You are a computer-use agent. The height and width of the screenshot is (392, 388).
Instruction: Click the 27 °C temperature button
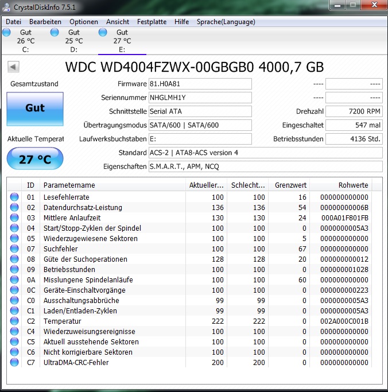point(35,159)
